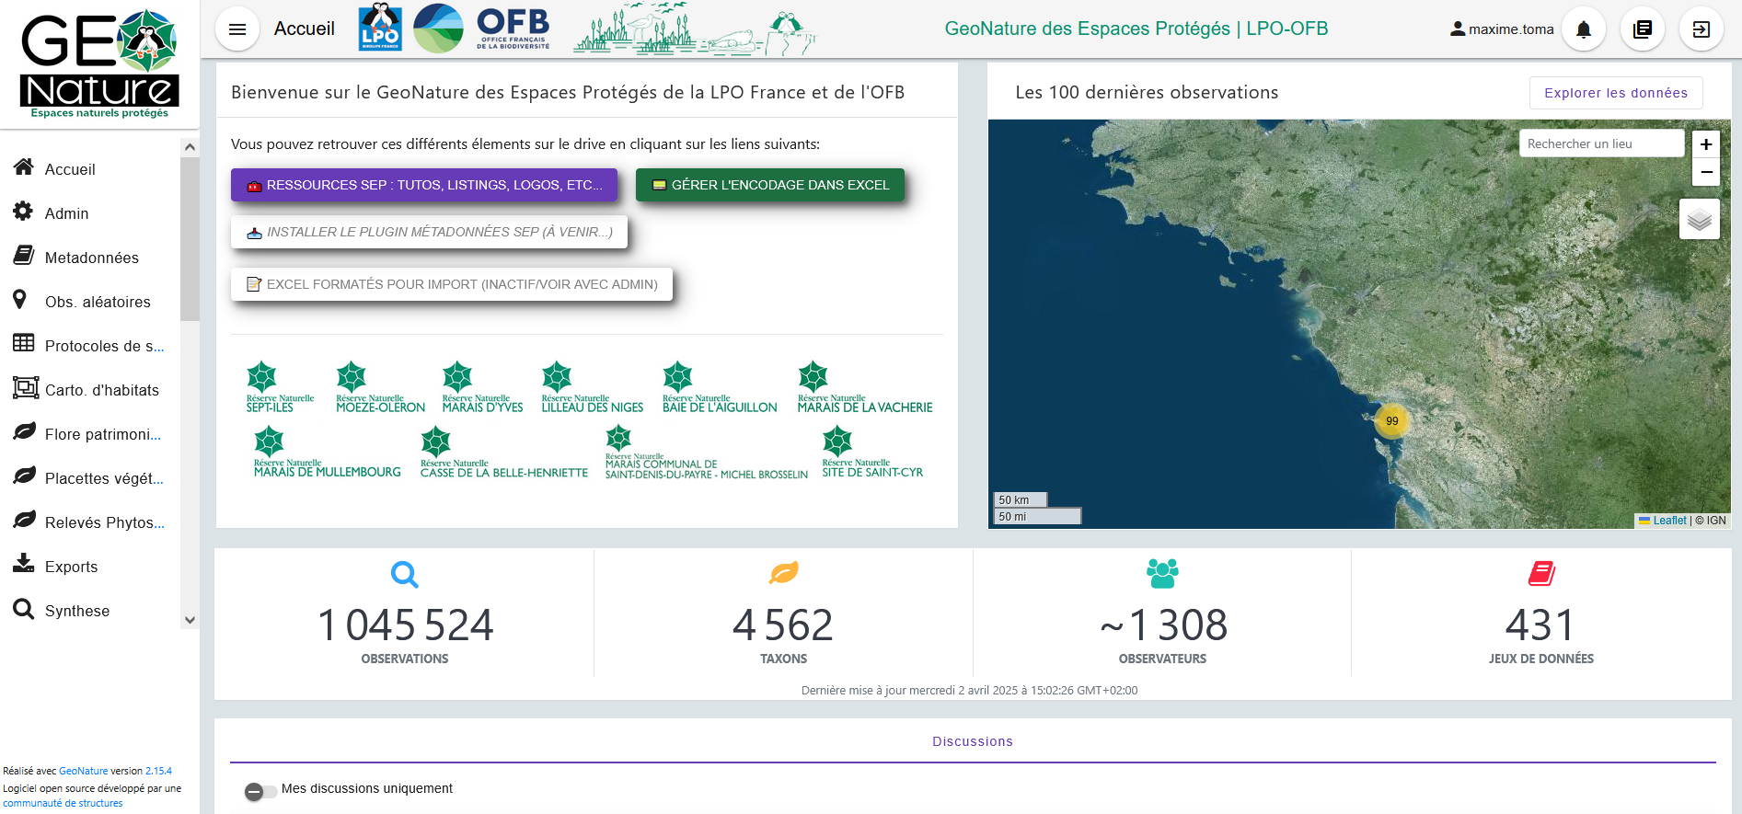Zoom in on the map

[1706, 144]
